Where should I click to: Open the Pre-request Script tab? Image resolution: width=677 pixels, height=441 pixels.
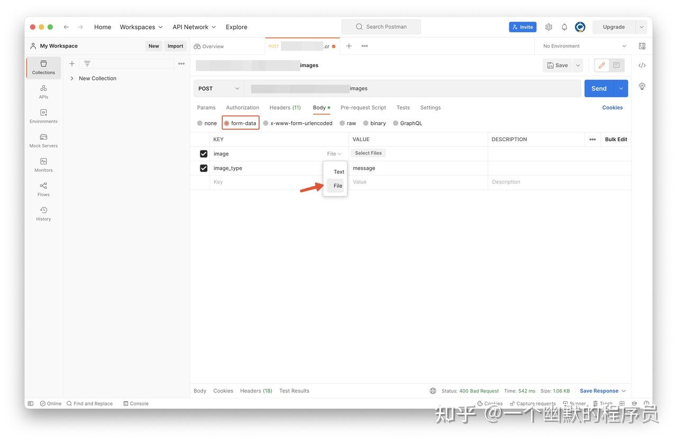363,107
